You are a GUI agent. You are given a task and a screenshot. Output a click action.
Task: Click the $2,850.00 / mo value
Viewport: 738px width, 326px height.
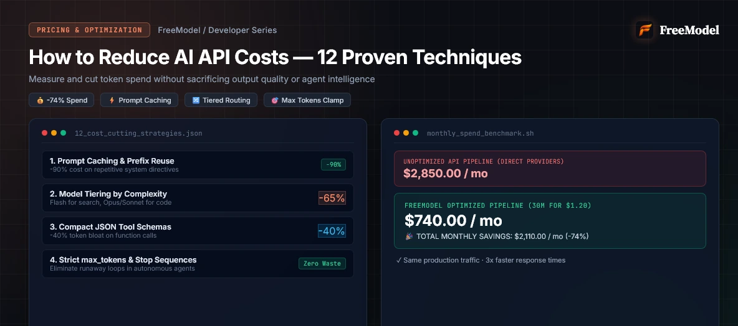coord(445,174)
